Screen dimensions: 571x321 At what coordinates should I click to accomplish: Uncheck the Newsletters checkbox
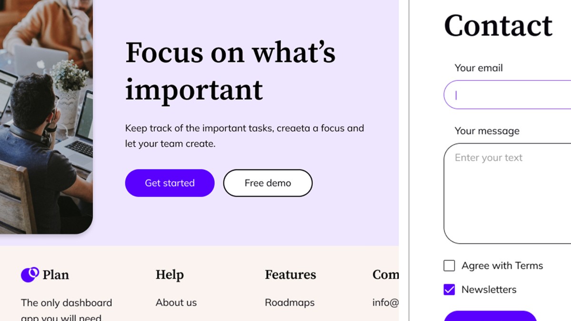pyautogui.click(x=449, y=290)
